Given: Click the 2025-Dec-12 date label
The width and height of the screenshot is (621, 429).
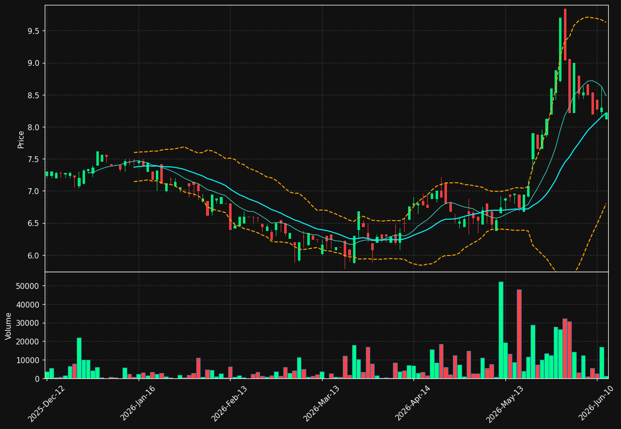Looking at the screenshot, I should 47,403.
